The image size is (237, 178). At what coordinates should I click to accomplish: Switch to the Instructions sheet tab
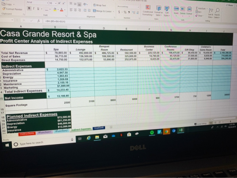(x=27, y=133)
